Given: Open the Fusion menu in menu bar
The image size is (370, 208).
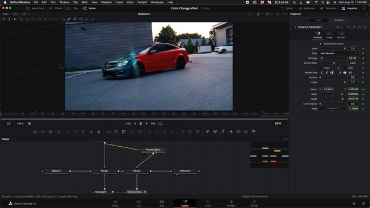Looking at the screenshot, I should tap(119, 2).
